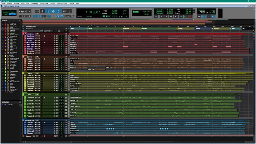Open the main counter format dropdown
256x144 pixels.
pos(99,12)
